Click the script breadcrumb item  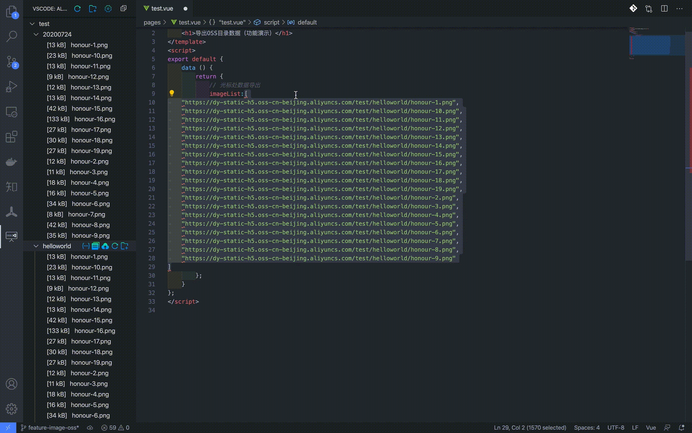pos(271,22)
